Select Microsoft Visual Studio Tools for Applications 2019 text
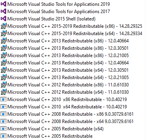Image resolution: width=146 pixels, height=140 pixels. (59, 4)
